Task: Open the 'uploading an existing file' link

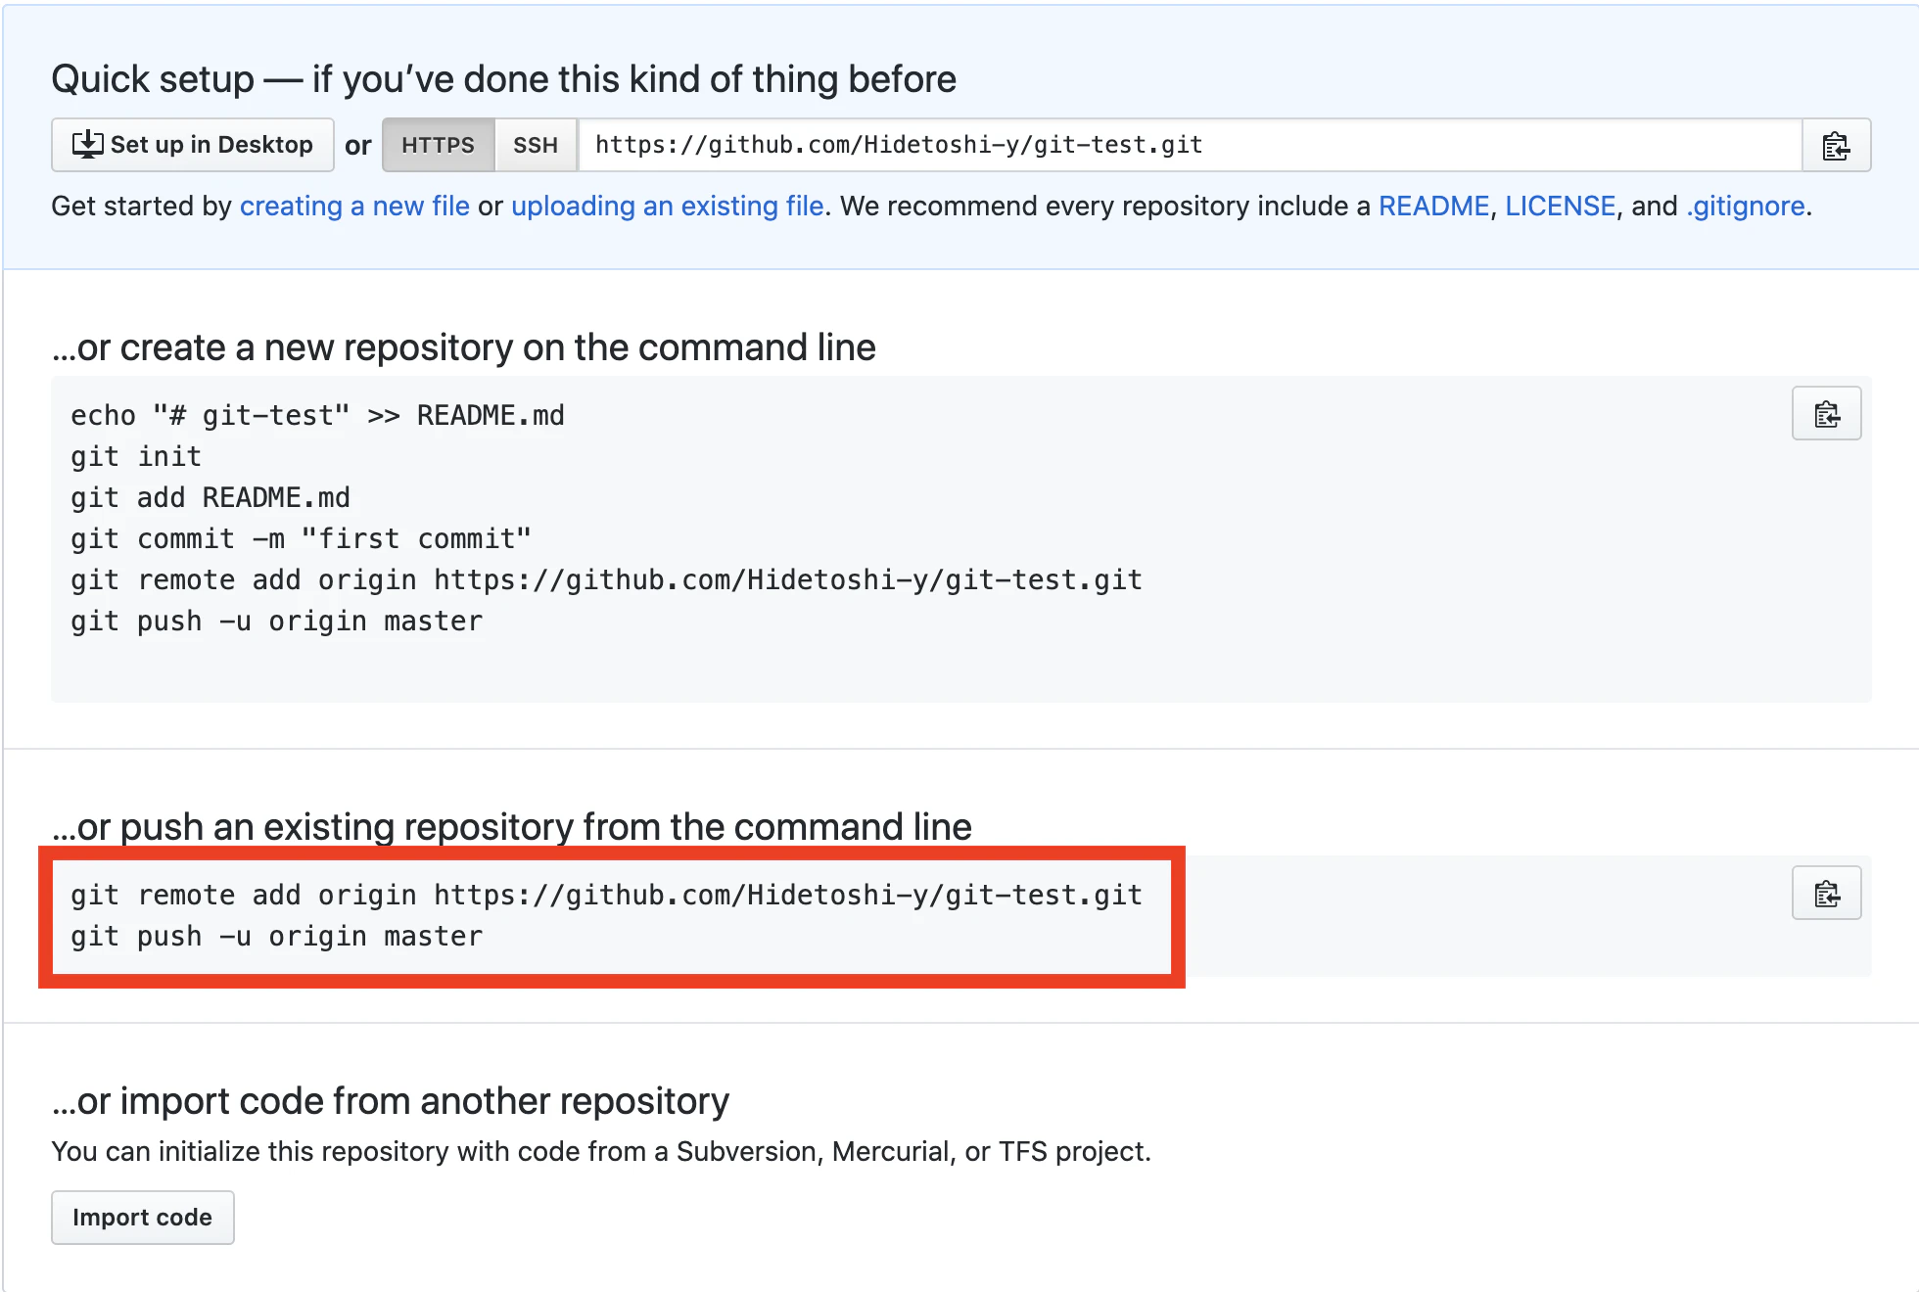Action: (x=667, y=206)
